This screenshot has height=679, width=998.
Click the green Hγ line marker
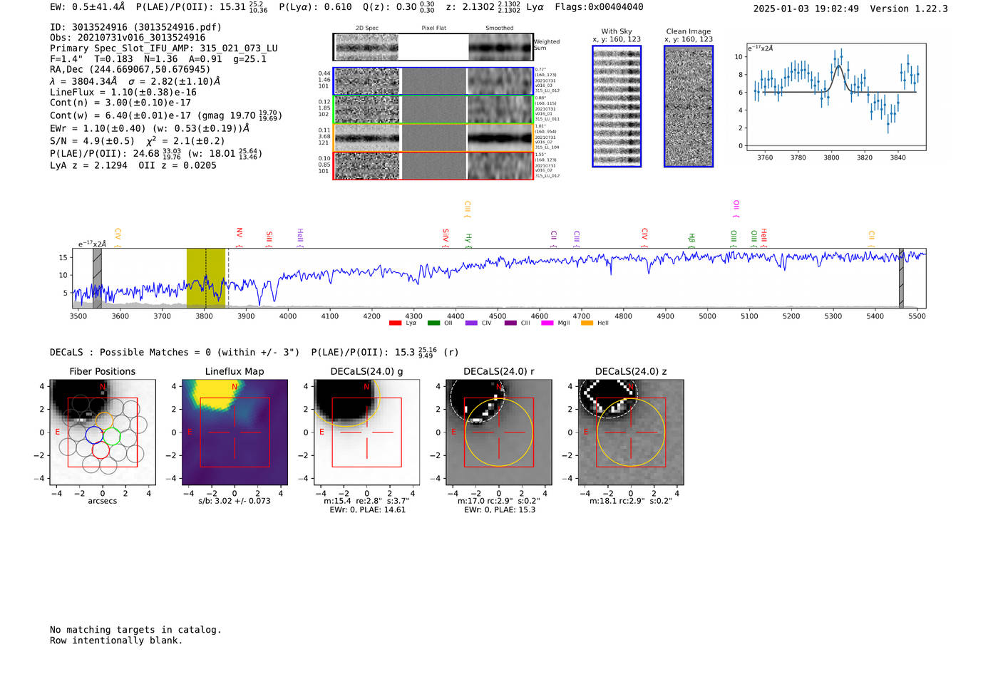[468, 239]
